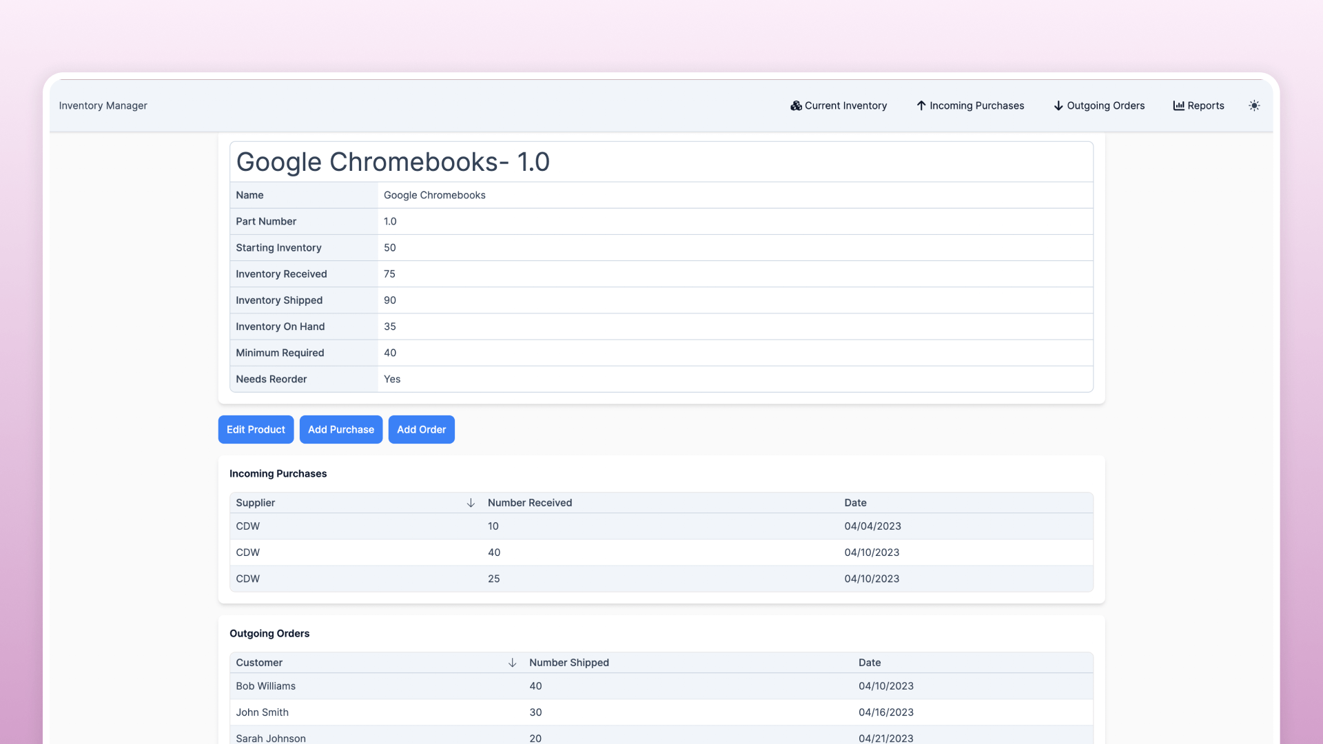1323x744 pixels.
Task: Open the Current Inventory page
Action: click(845, 105)
